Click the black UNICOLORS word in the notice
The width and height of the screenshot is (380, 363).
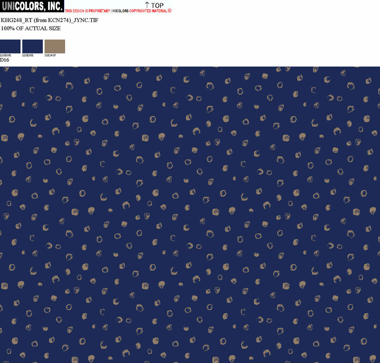[x=120, y=11]
